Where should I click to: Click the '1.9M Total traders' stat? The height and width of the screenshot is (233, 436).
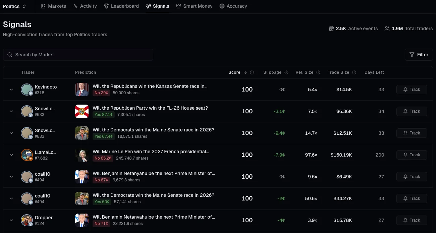(408, 28)
